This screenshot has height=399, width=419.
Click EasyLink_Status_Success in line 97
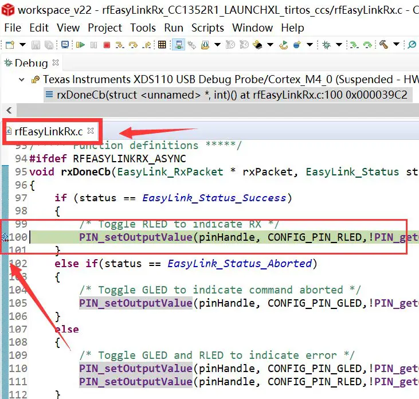click(x=214, y=198)
